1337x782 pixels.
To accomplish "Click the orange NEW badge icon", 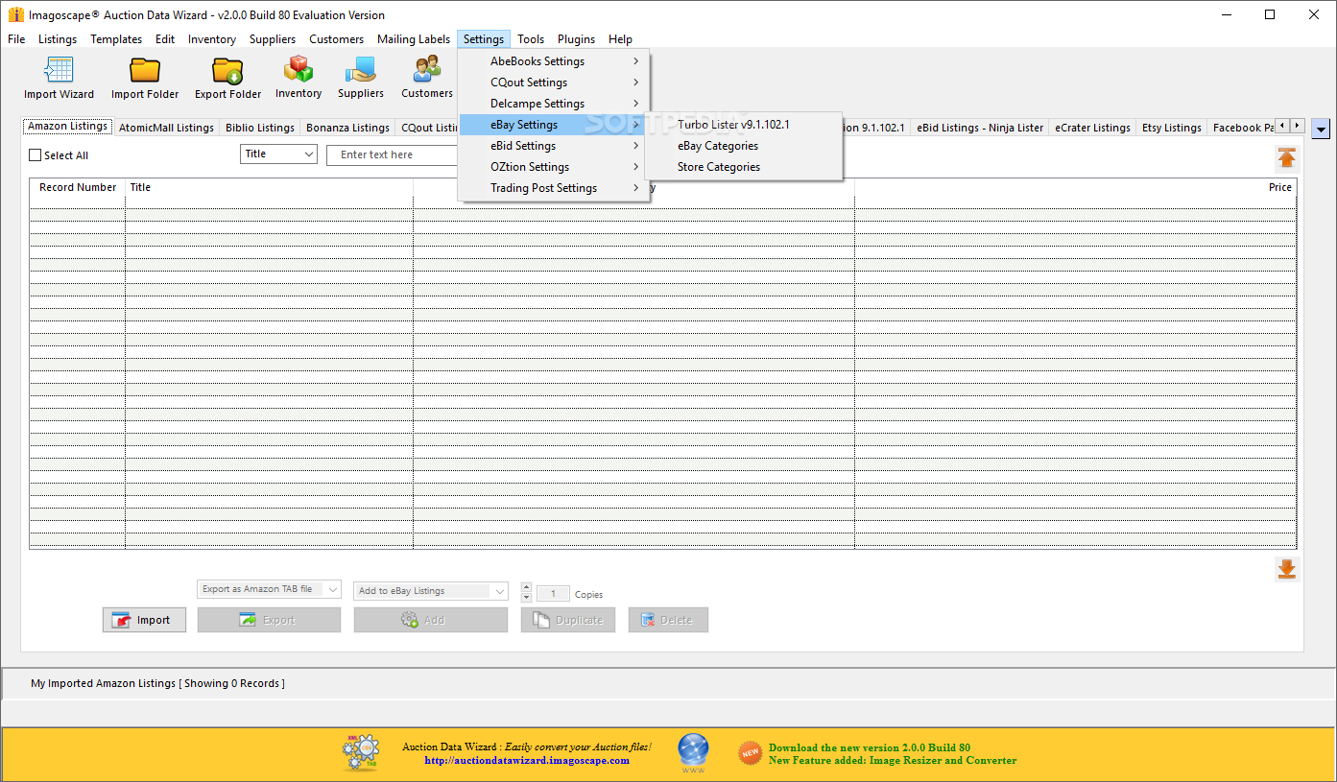I will pos(751,753).
